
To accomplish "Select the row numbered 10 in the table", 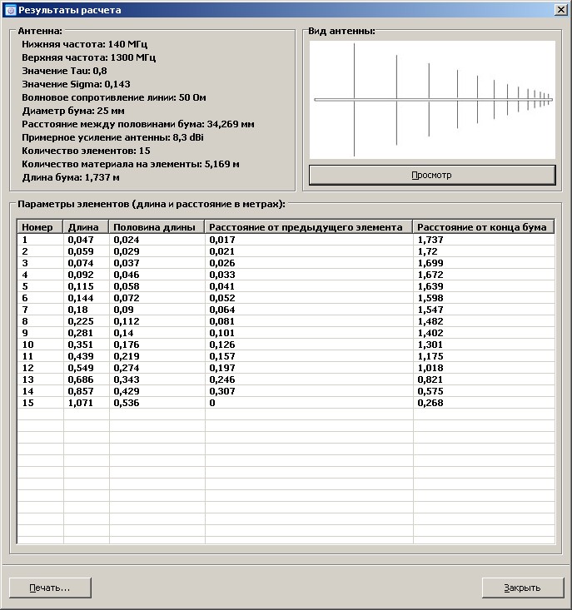I will click(x=286, y=345).
